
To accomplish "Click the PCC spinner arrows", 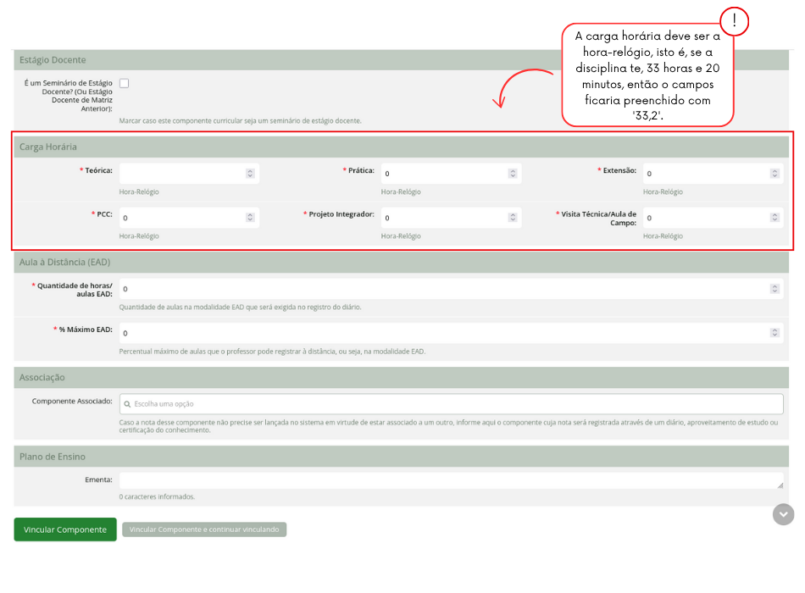I will point(250,218).
